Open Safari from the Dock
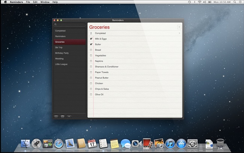244x153 pixels. (x=59, y=144)
